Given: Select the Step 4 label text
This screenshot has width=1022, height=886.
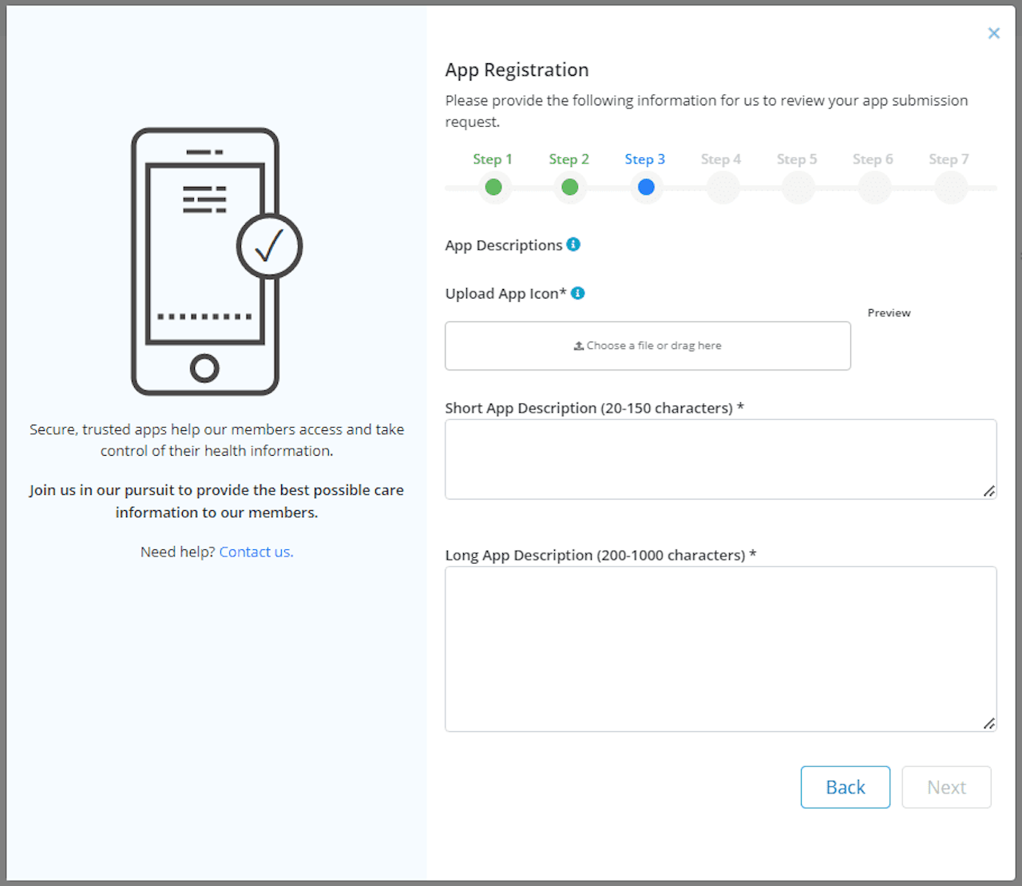Looking at the screenshot, I should click(x=721, y=159).
